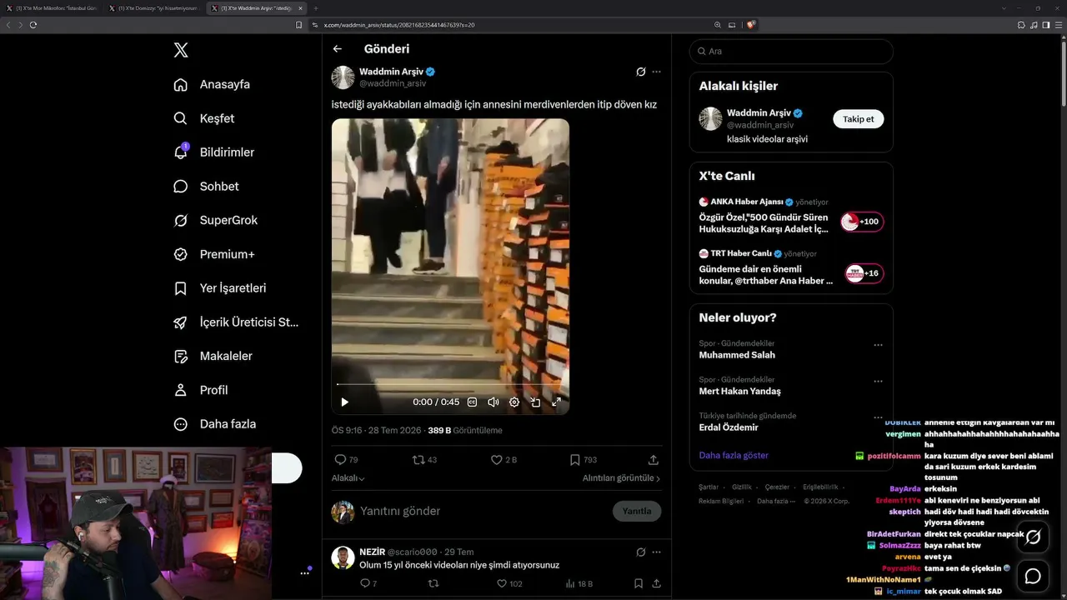Click Daha fazla göster link
1067x600 pixels.
(734, 455)
